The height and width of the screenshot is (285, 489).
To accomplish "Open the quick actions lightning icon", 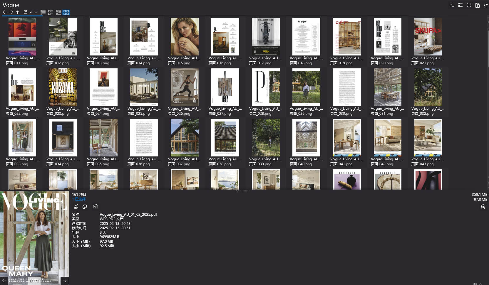I will (486, 5).
